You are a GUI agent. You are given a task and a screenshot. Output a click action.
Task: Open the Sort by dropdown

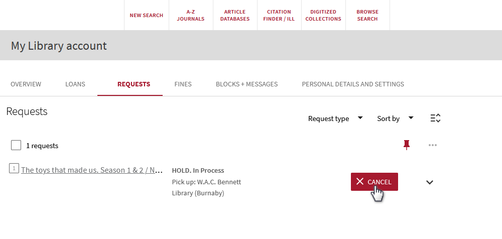pyautogui.click(x=395, y=118)
